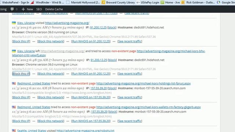Click US flag next to Seattle, United States
Image resolution: width=235 pixels, height=132 pixels.
14,131
